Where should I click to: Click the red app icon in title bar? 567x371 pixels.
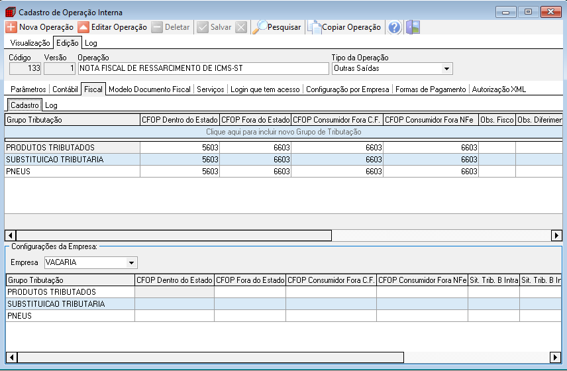pyautogui.click(x=11, y=12)
